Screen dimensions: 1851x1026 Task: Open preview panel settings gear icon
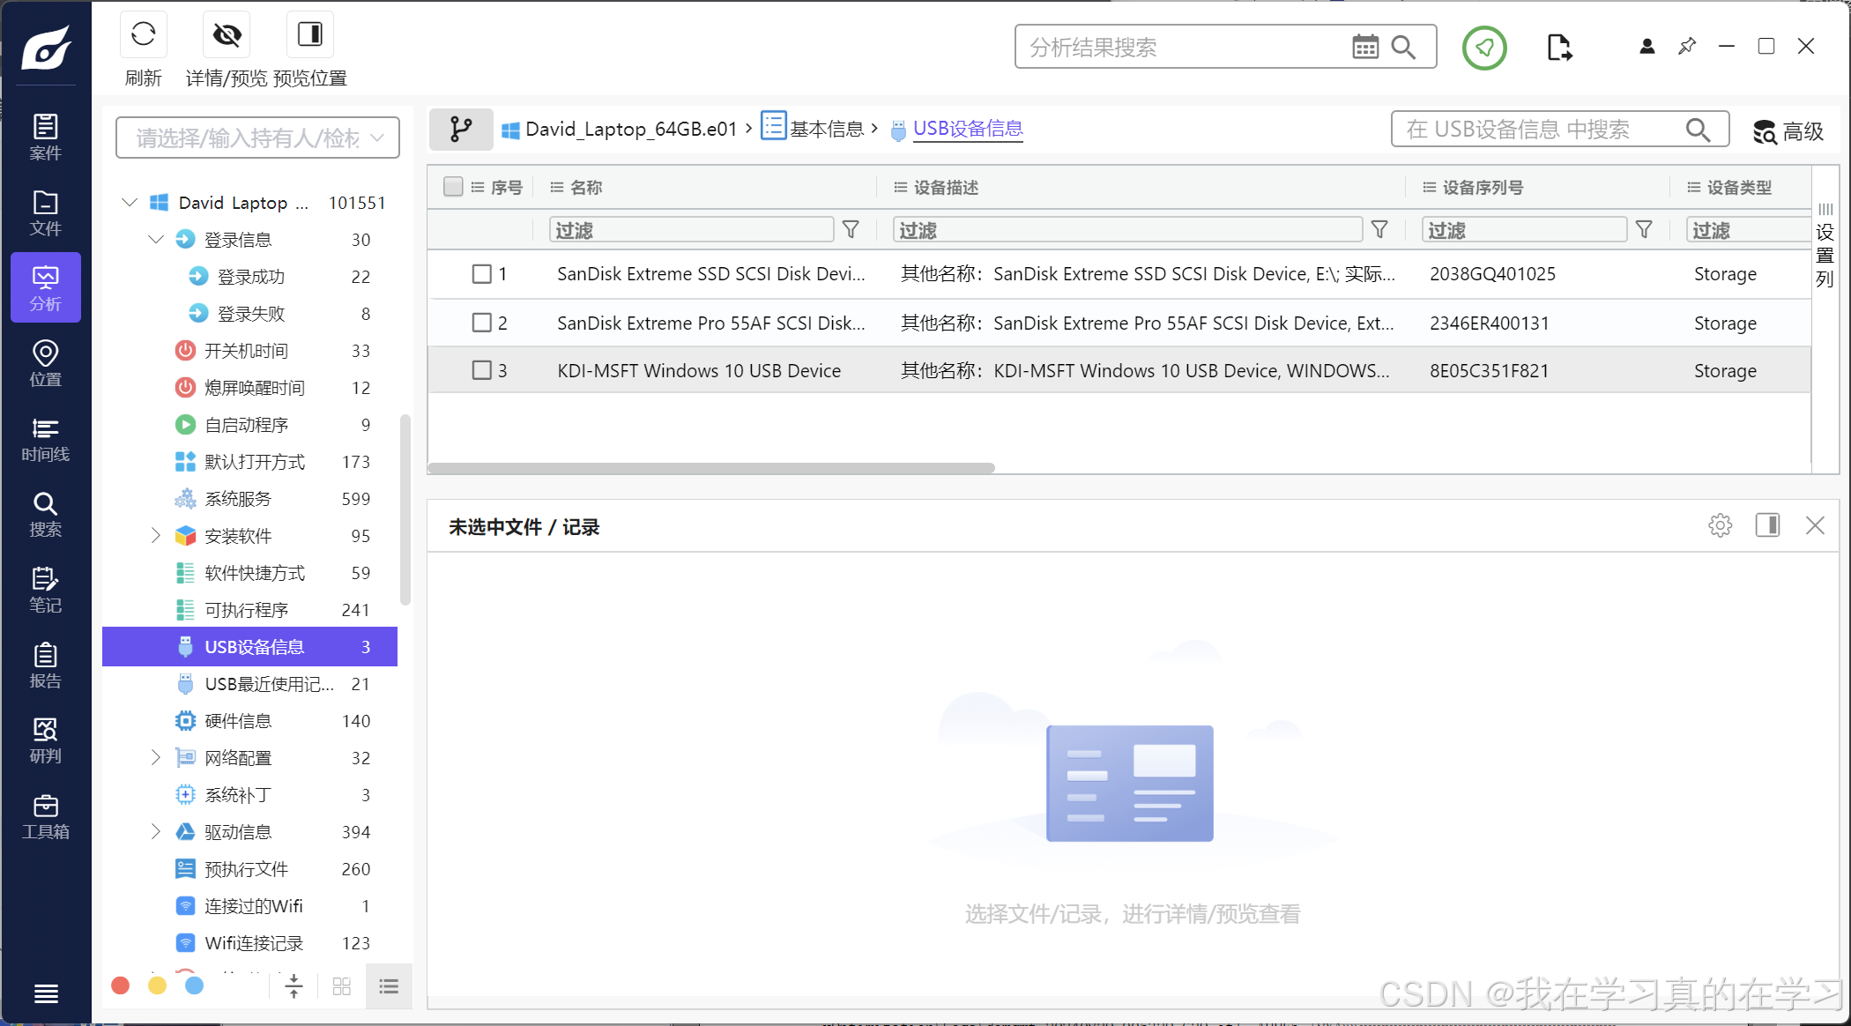tap(1720, 526)
